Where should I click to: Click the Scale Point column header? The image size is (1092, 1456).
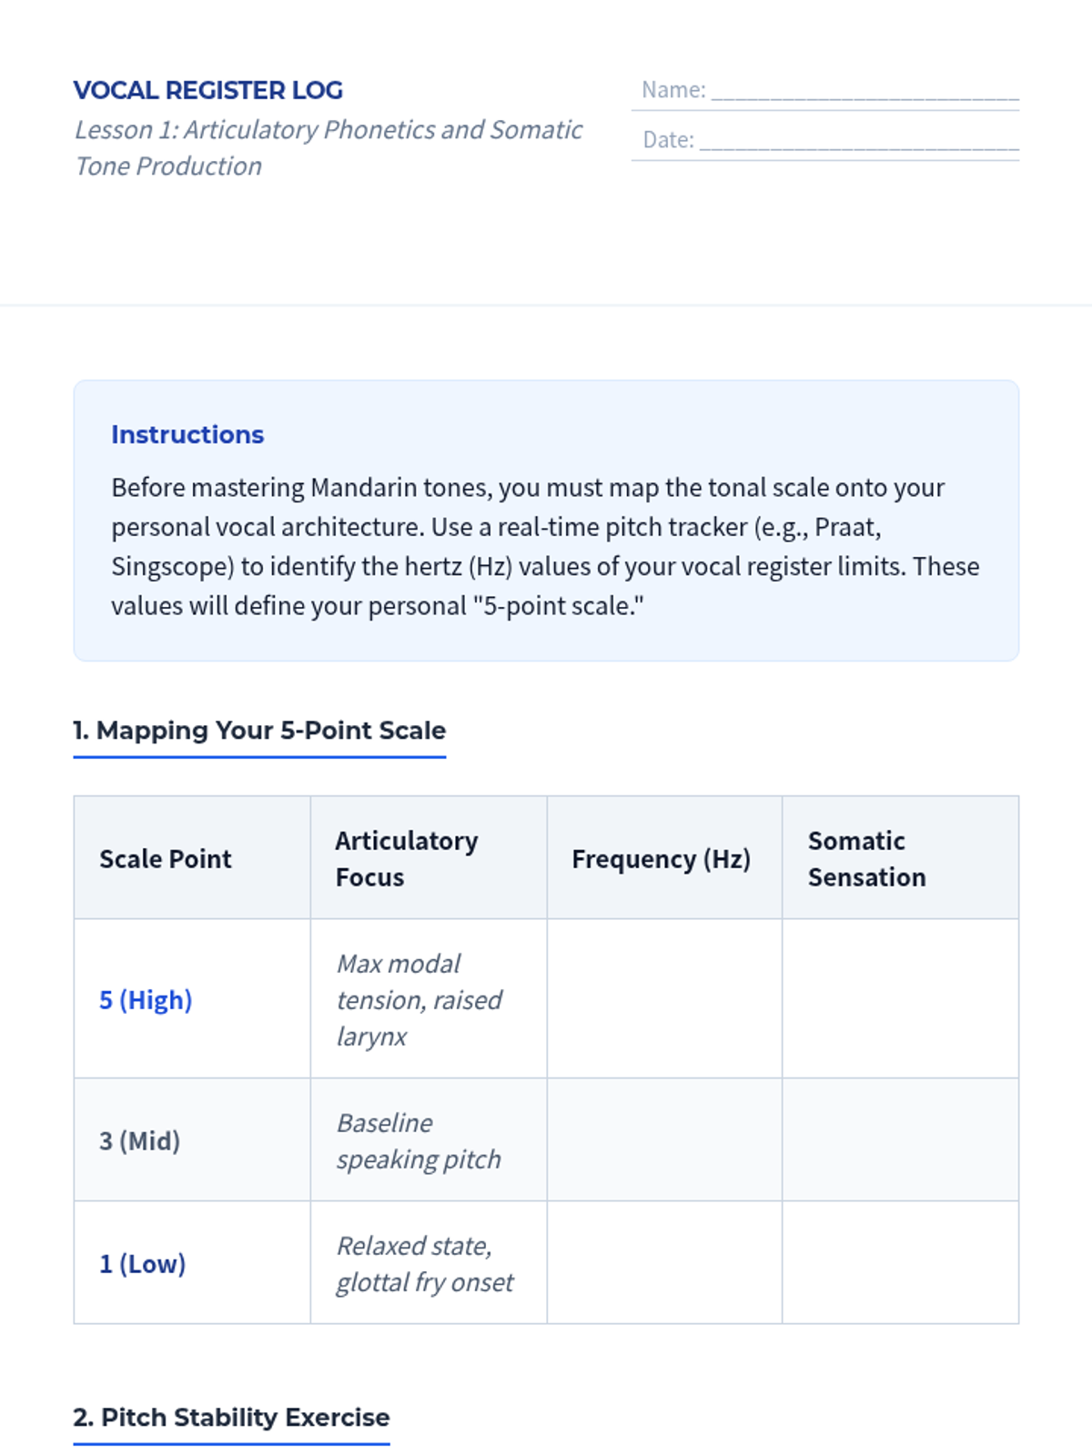166,859
